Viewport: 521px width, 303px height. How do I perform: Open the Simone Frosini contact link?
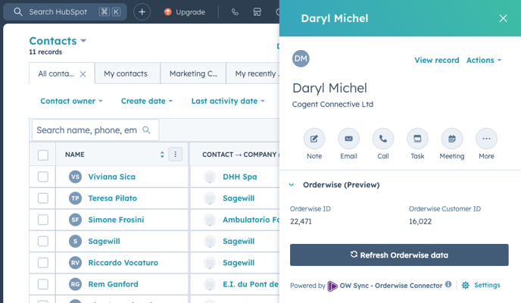click(x=116, y=220)
